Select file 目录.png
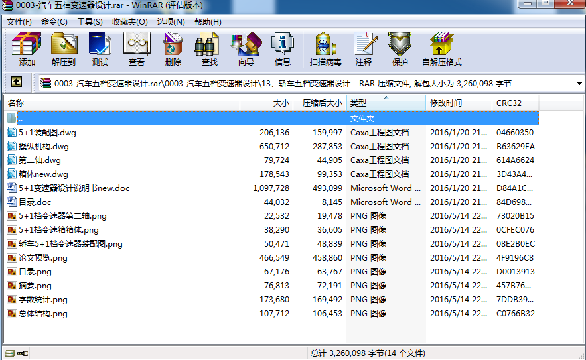Viewport: 586px width, 360px height. [x=35, y=272]
